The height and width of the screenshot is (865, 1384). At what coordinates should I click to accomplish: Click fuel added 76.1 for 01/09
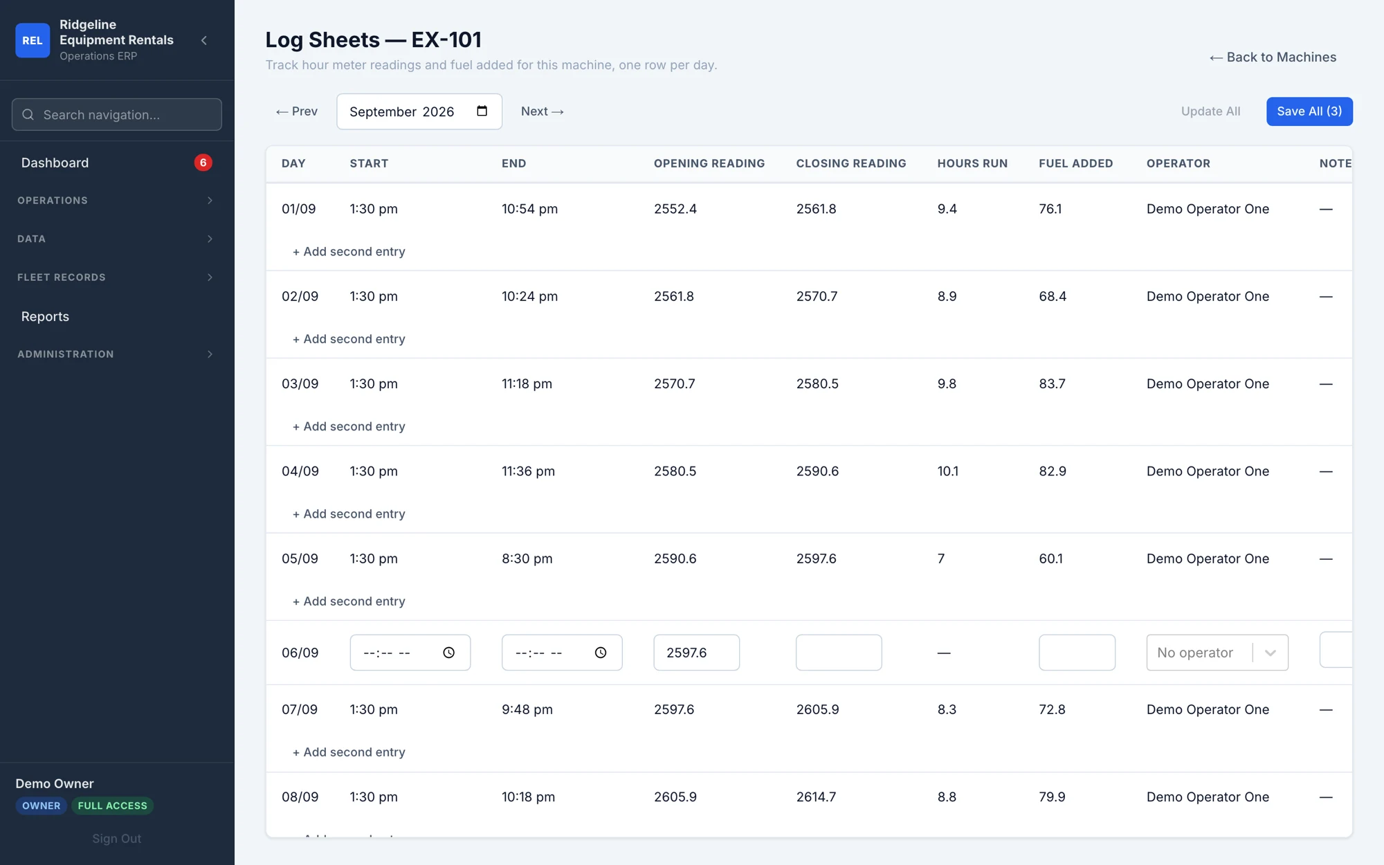pyautogui.click(x=1050, y=209)
